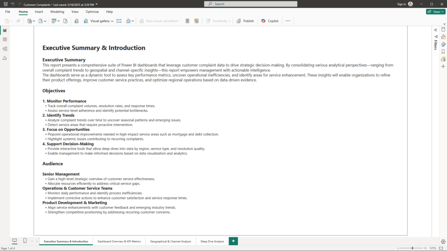The height and width of the screenshot is (251, 447).
Task: Switch to desktop layout view
Action: (14, 241)
